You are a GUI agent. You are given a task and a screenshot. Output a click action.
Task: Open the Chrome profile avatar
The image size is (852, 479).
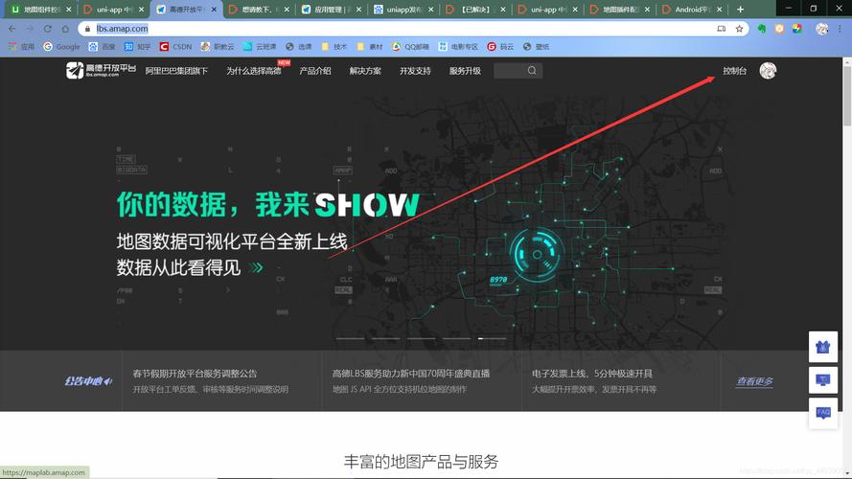pos(821,29)
